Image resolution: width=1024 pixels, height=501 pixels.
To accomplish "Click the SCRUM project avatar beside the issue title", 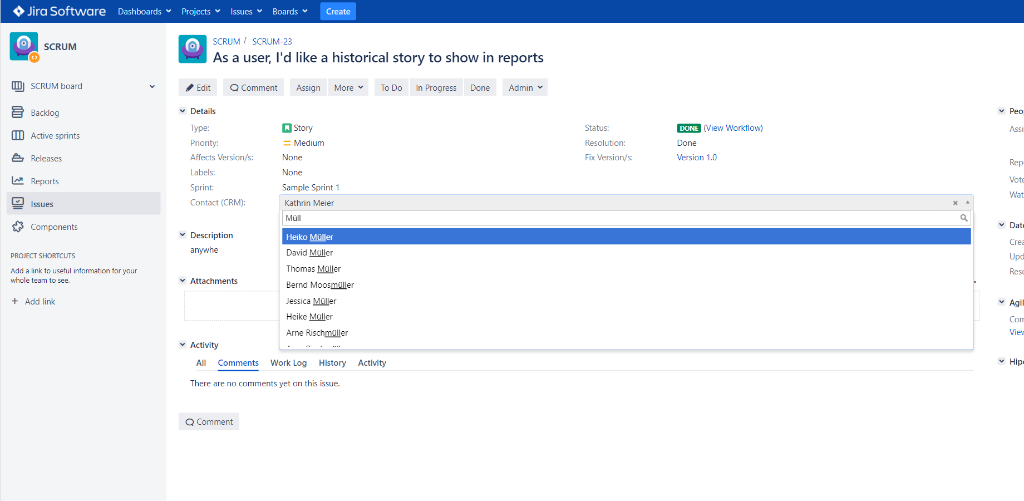I will 193,49.
